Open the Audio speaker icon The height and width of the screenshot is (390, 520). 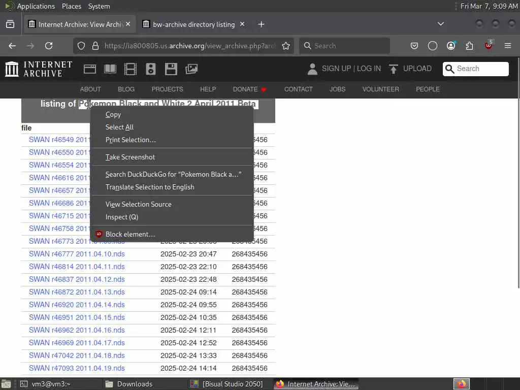coord(150,69)
